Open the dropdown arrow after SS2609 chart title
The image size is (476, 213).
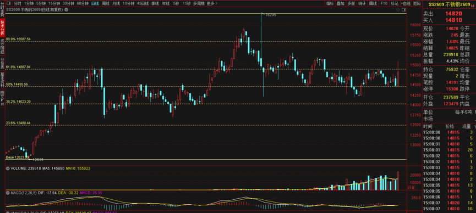pyautogui.click(x=66, y=10)
